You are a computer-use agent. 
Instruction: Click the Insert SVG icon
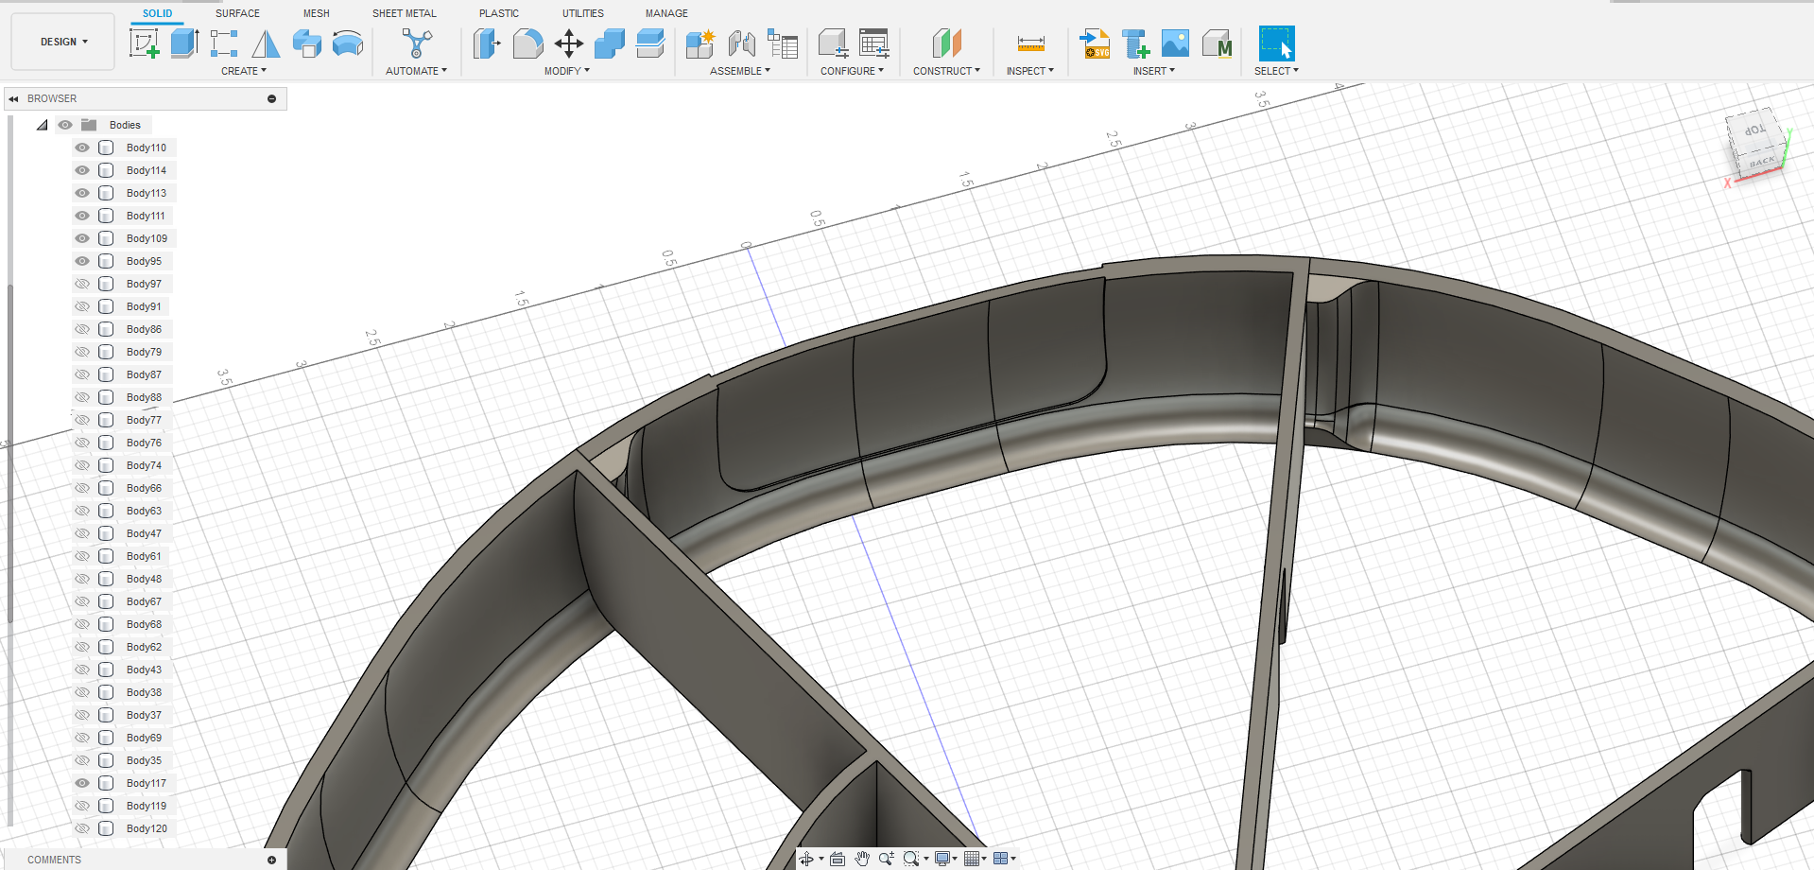pos(1095,43)
